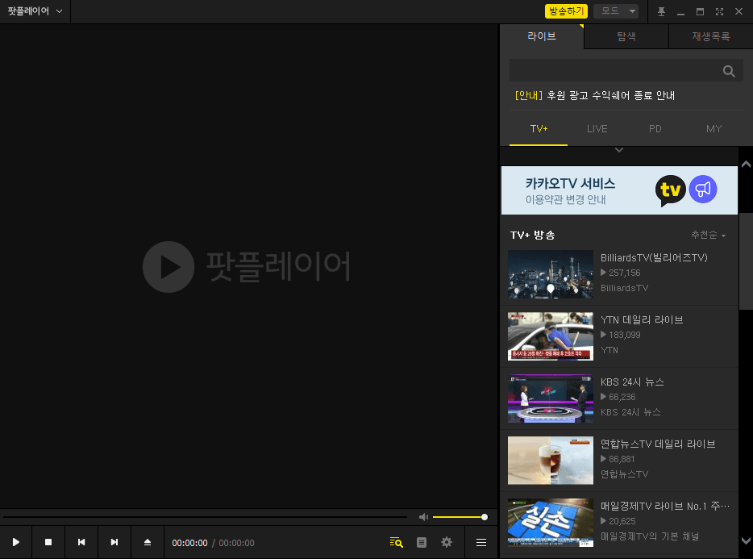This screenshot has width=753, height=559.
Task: Click the playlist panel icon beside the gear
Action: tap(421, 542)
